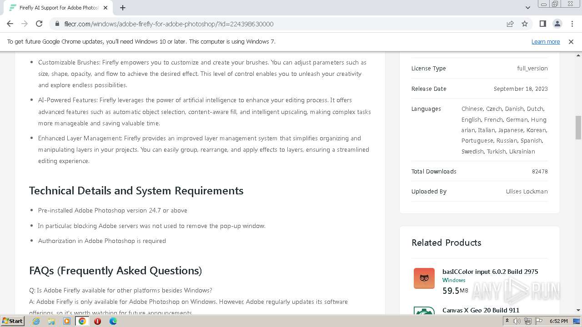This screenshot has width=582, height=327.
Task: Open the Chrome three-dot menu
Action: [572, 24]
